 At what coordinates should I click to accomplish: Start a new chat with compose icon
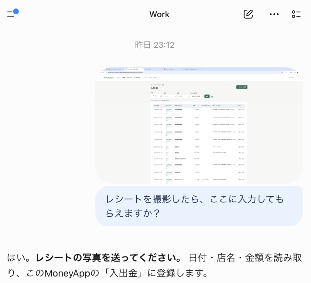click(x=248, y=14)
